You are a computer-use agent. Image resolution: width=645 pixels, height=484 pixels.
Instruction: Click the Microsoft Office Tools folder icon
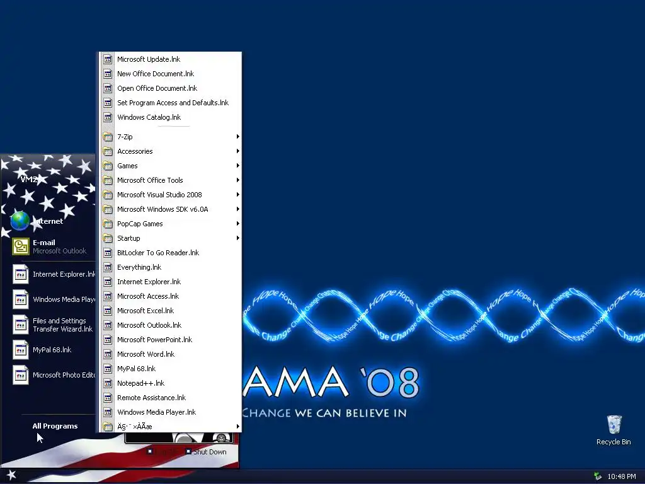[x=108, y=180]
